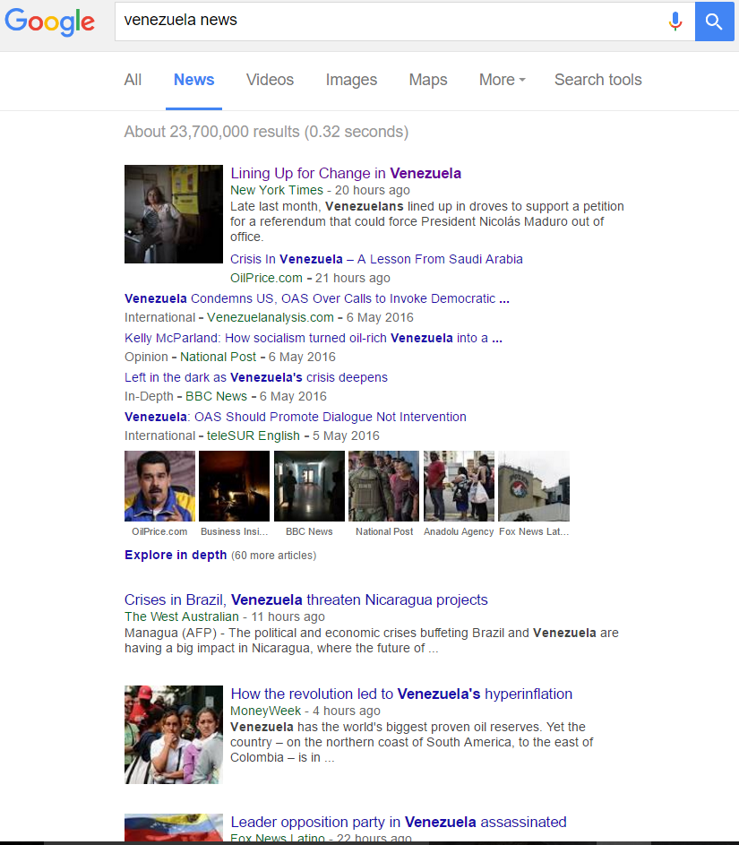Image resolution: width=739 pixels, height=845 pixels.
Task: Click the blue search magnifier button
Action: (x=714, y=22)
